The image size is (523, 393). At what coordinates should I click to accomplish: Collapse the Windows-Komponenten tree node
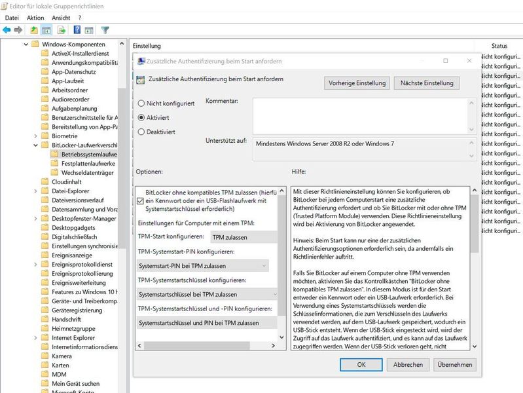pos(26,44)
